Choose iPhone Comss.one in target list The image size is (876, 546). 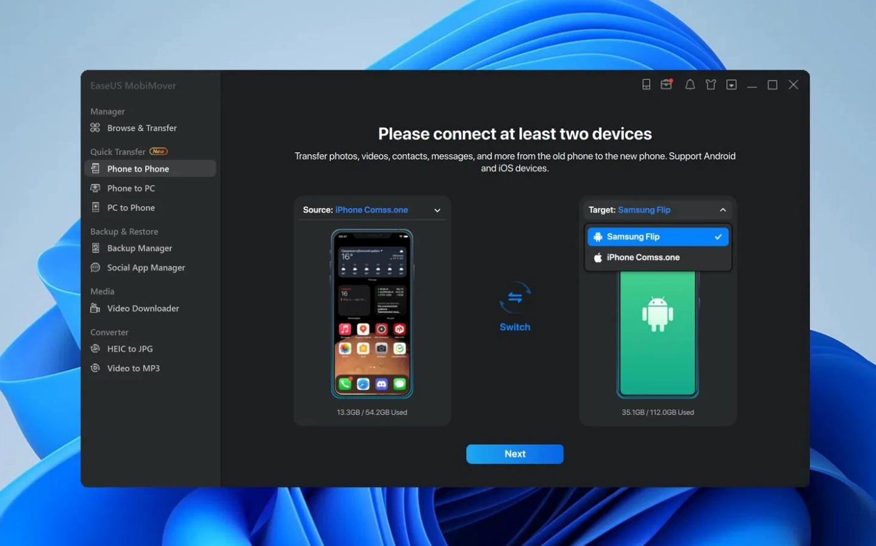[x=643, y=257]
